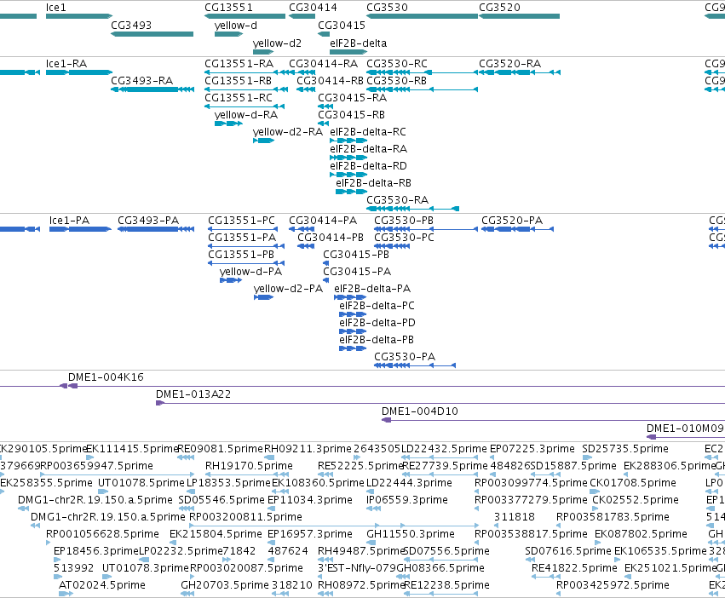Select the CG3530 gene label
Screen dimensions: 725x598
pos(387,8)
